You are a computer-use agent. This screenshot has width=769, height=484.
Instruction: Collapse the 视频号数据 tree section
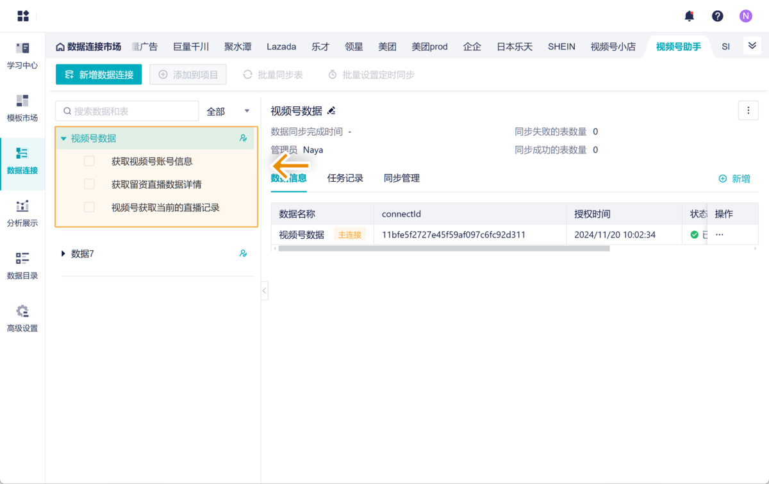pos(62,138)
